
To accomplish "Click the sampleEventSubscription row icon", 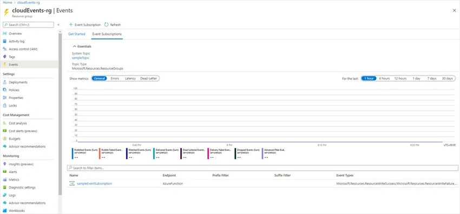I will click(x=72, y=184).
